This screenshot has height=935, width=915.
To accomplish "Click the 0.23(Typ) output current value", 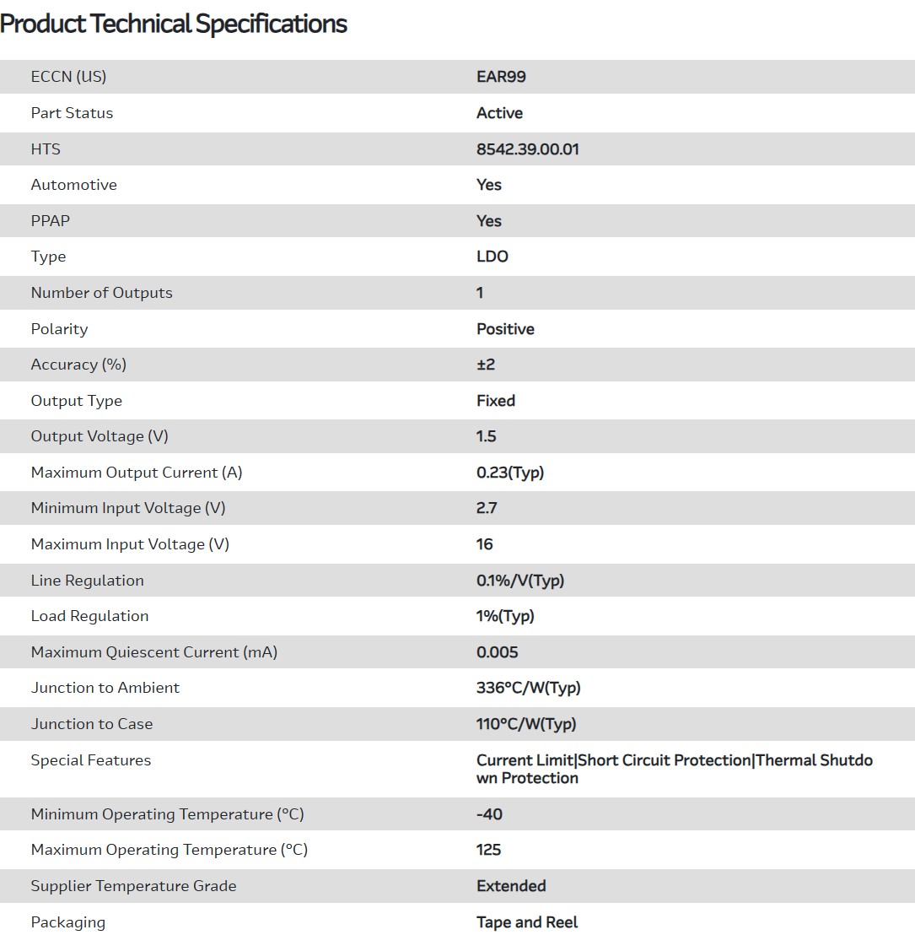I will (x=510, y=473).
